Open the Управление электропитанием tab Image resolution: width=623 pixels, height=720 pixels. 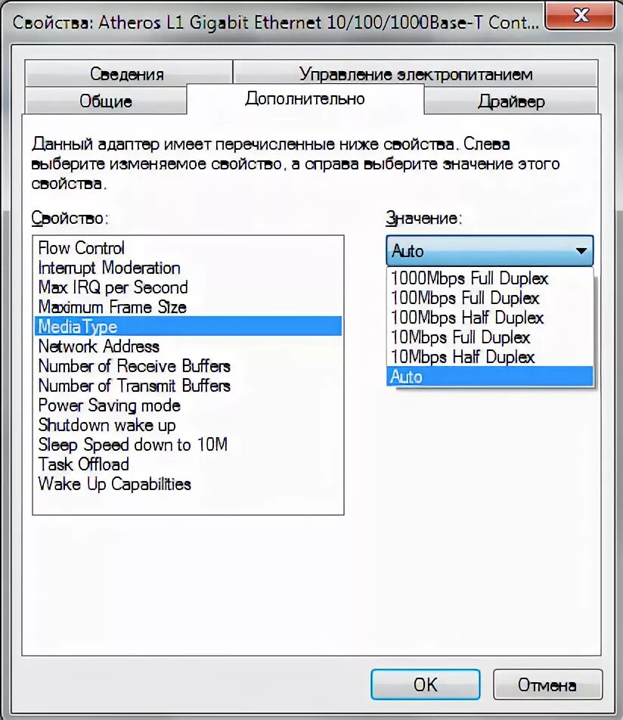coord(416,73)
